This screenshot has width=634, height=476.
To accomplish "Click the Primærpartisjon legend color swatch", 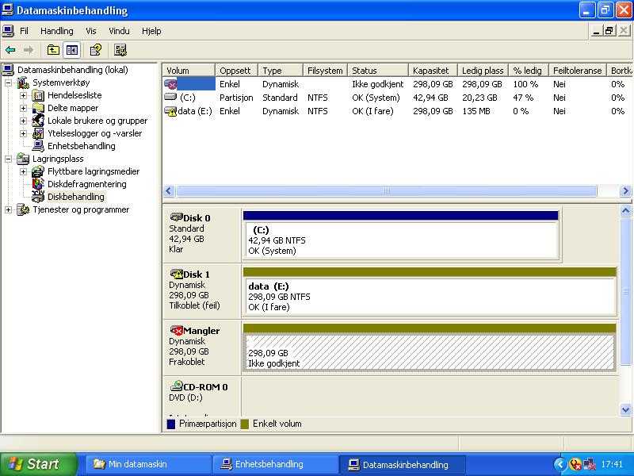I will [171, 424].
